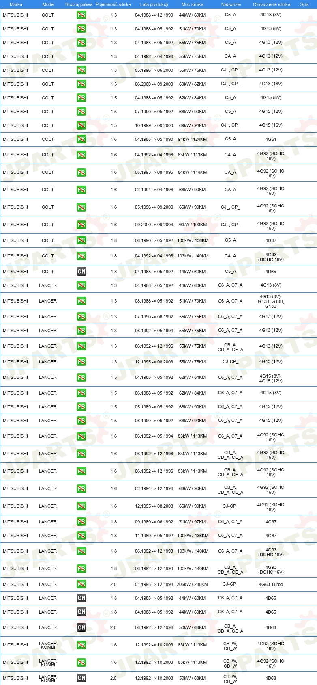Image resolution: width=317 pixels, height=685 pixels.
Task: Select the '10.1999 -> 09.2003' production years cell
Action: click(x=154, y=125)
